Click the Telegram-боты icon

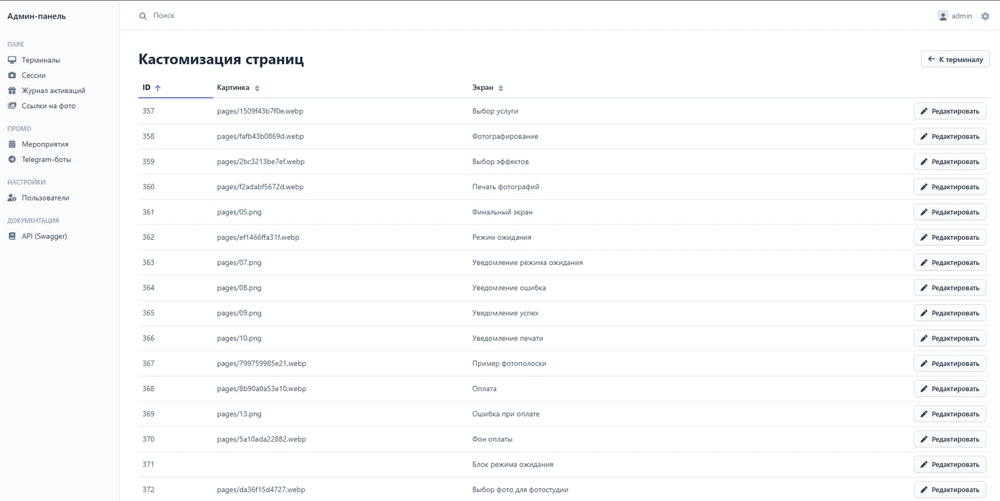click(x=12, y=159)
